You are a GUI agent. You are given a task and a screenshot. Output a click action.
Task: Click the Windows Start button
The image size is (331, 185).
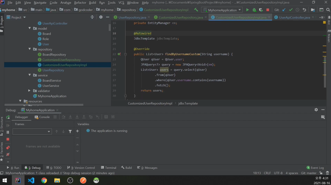point(5,180)
